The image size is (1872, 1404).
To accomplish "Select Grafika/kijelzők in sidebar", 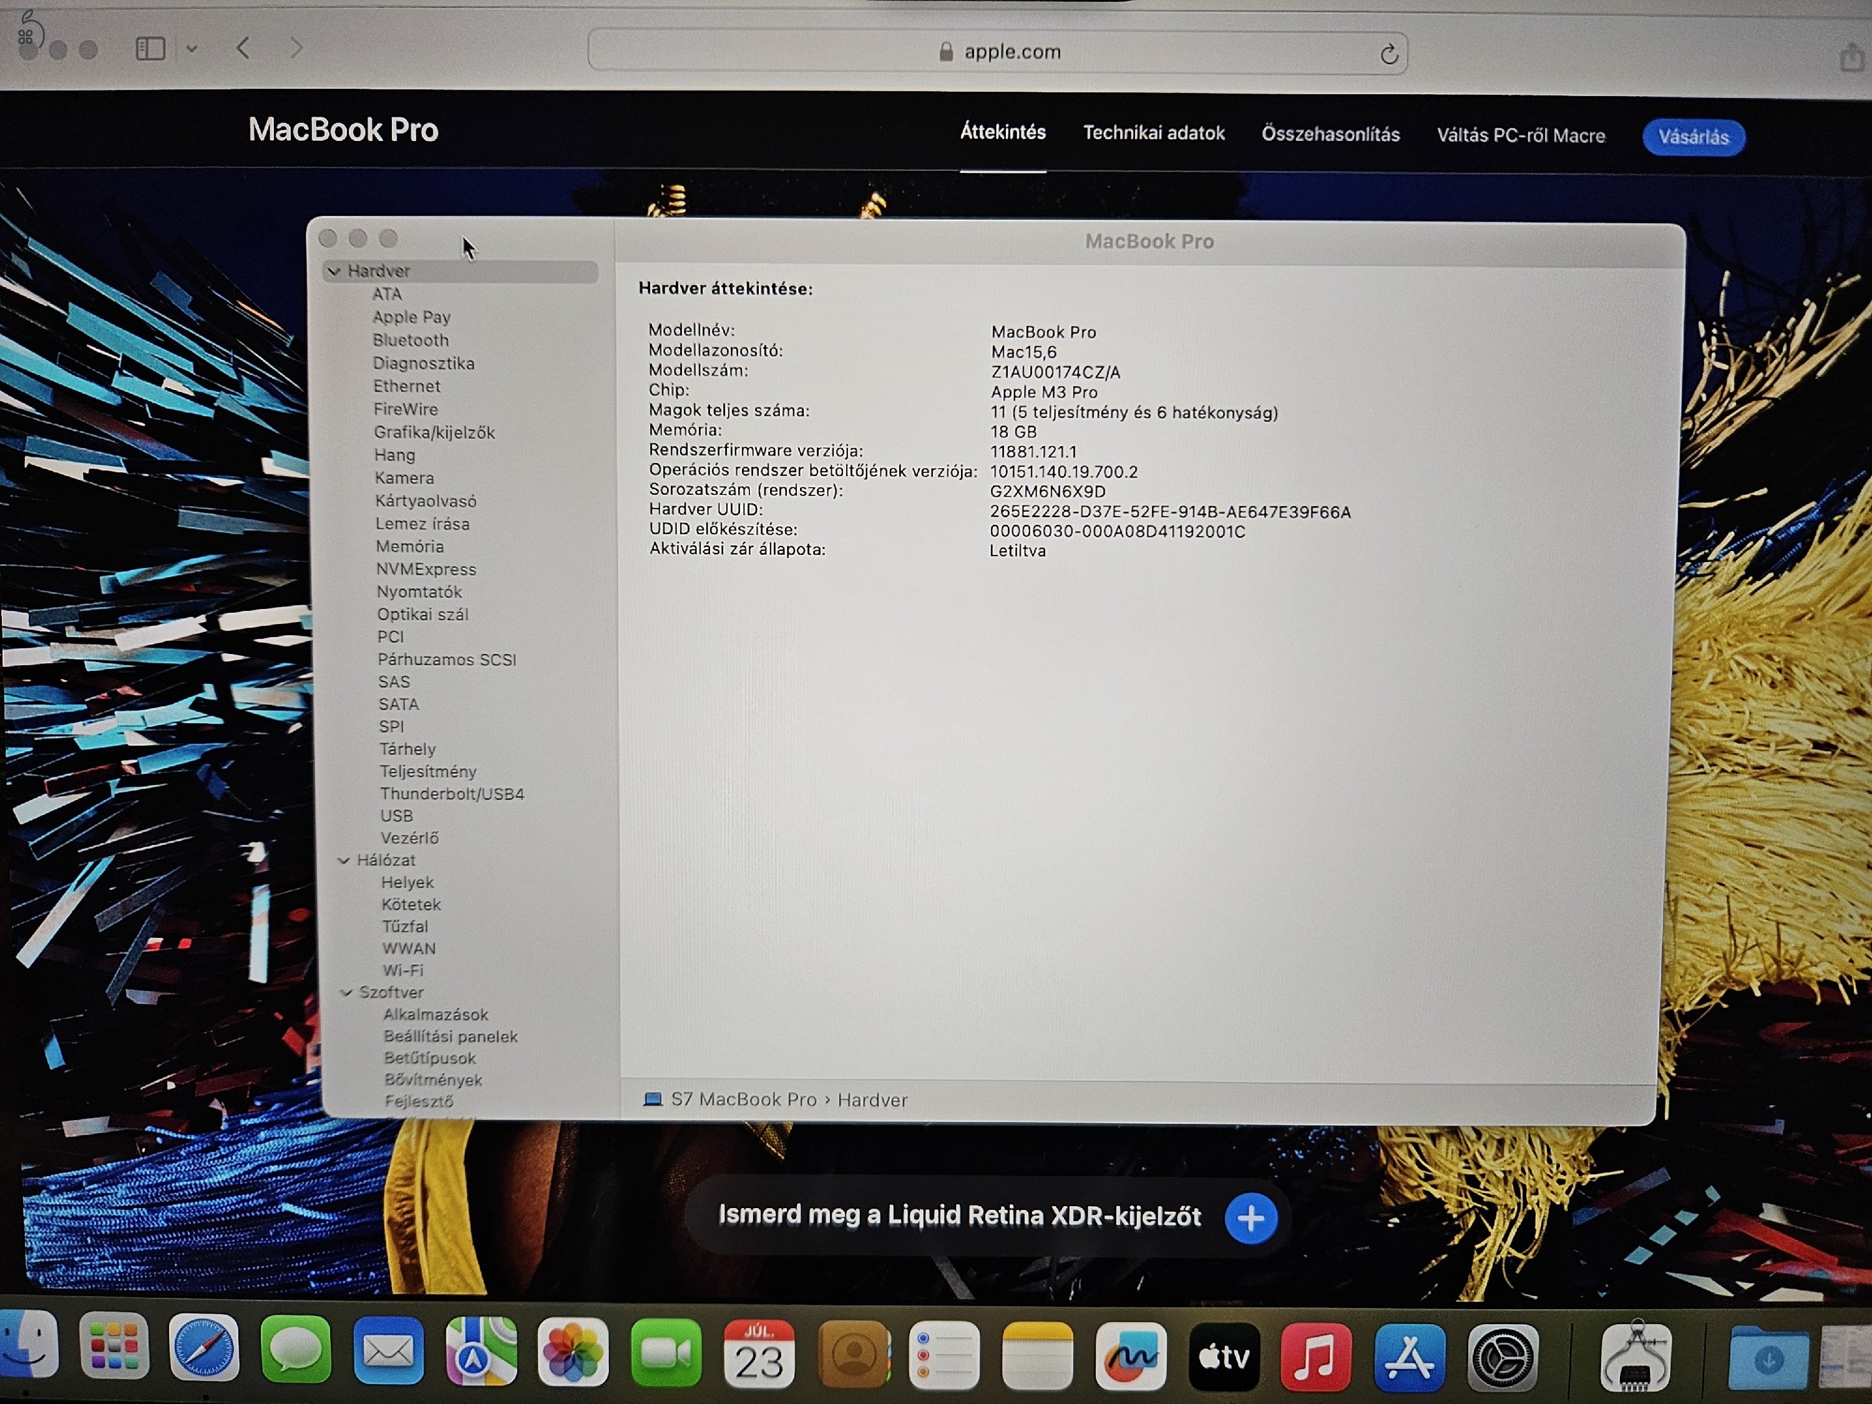I will tap(434, 432).
